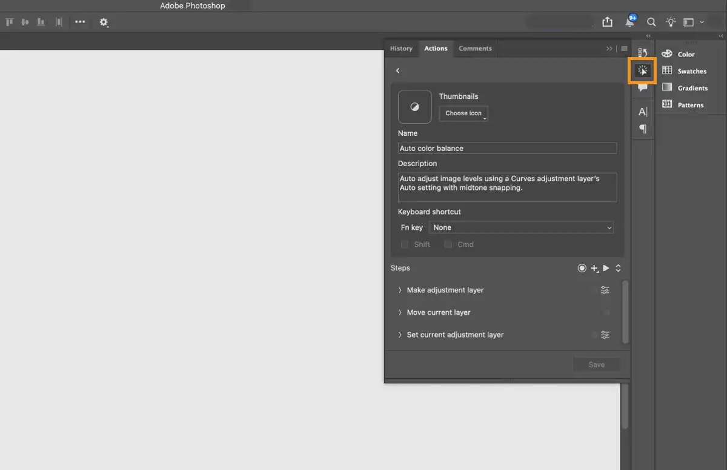Open the share icon in top bar
The height and width of the screenshot is (470, 727).
click(x=608, y=22)
